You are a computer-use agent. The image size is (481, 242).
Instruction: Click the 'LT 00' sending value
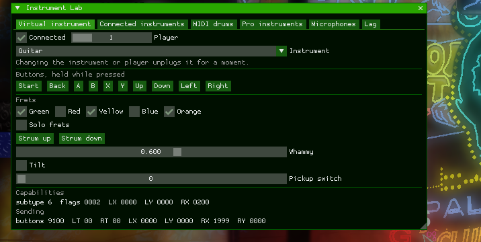point(82,220)
